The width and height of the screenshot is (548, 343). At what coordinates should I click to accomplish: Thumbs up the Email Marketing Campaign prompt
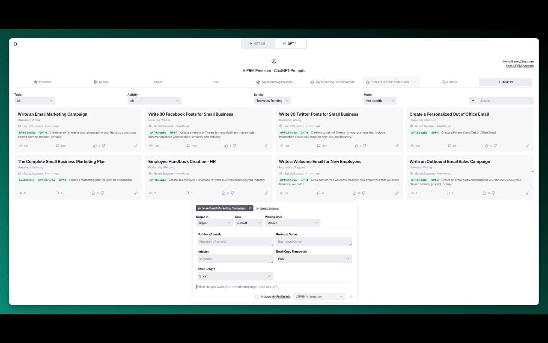coord(95,146)
